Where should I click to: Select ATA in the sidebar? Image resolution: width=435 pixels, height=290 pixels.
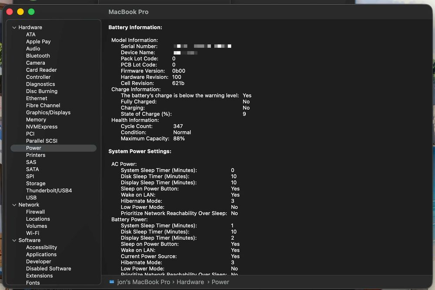(x=31, y=34)
